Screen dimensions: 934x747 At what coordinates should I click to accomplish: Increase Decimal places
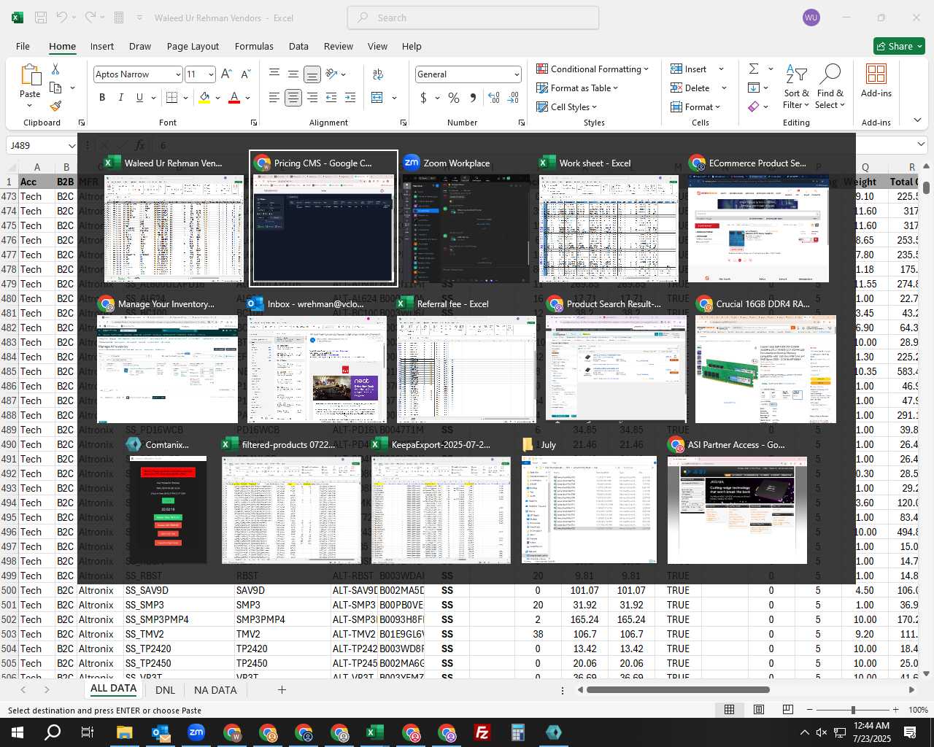coord(494,98)
